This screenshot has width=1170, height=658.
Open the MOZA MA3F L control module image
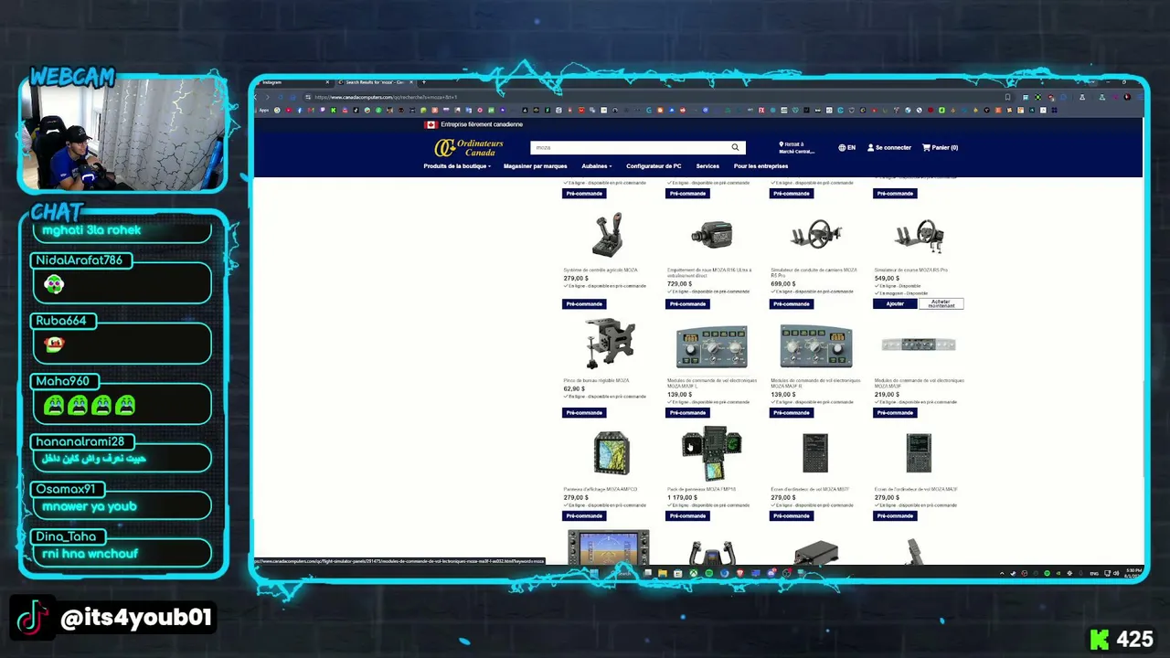(712, 345)
